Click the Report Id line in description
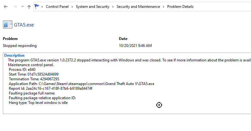This screenshot has width=251, height=131. 51,88
